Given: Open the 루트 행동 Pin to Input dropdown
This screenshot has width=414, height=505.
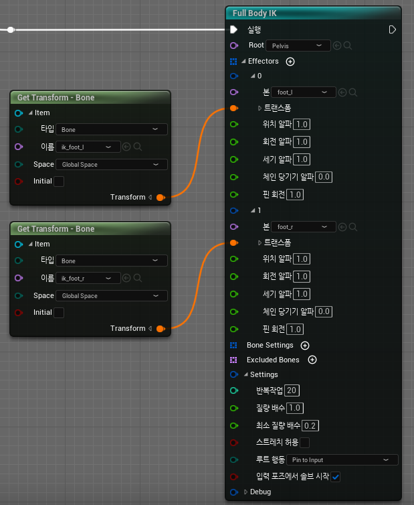Looking at the screenshot, I should click(x=342, y=460).
